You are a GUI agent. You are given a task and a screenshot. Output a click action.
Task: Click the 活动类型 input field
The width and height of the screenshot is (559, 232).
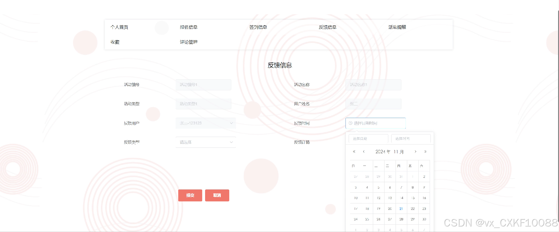click(x=203, y=104)
